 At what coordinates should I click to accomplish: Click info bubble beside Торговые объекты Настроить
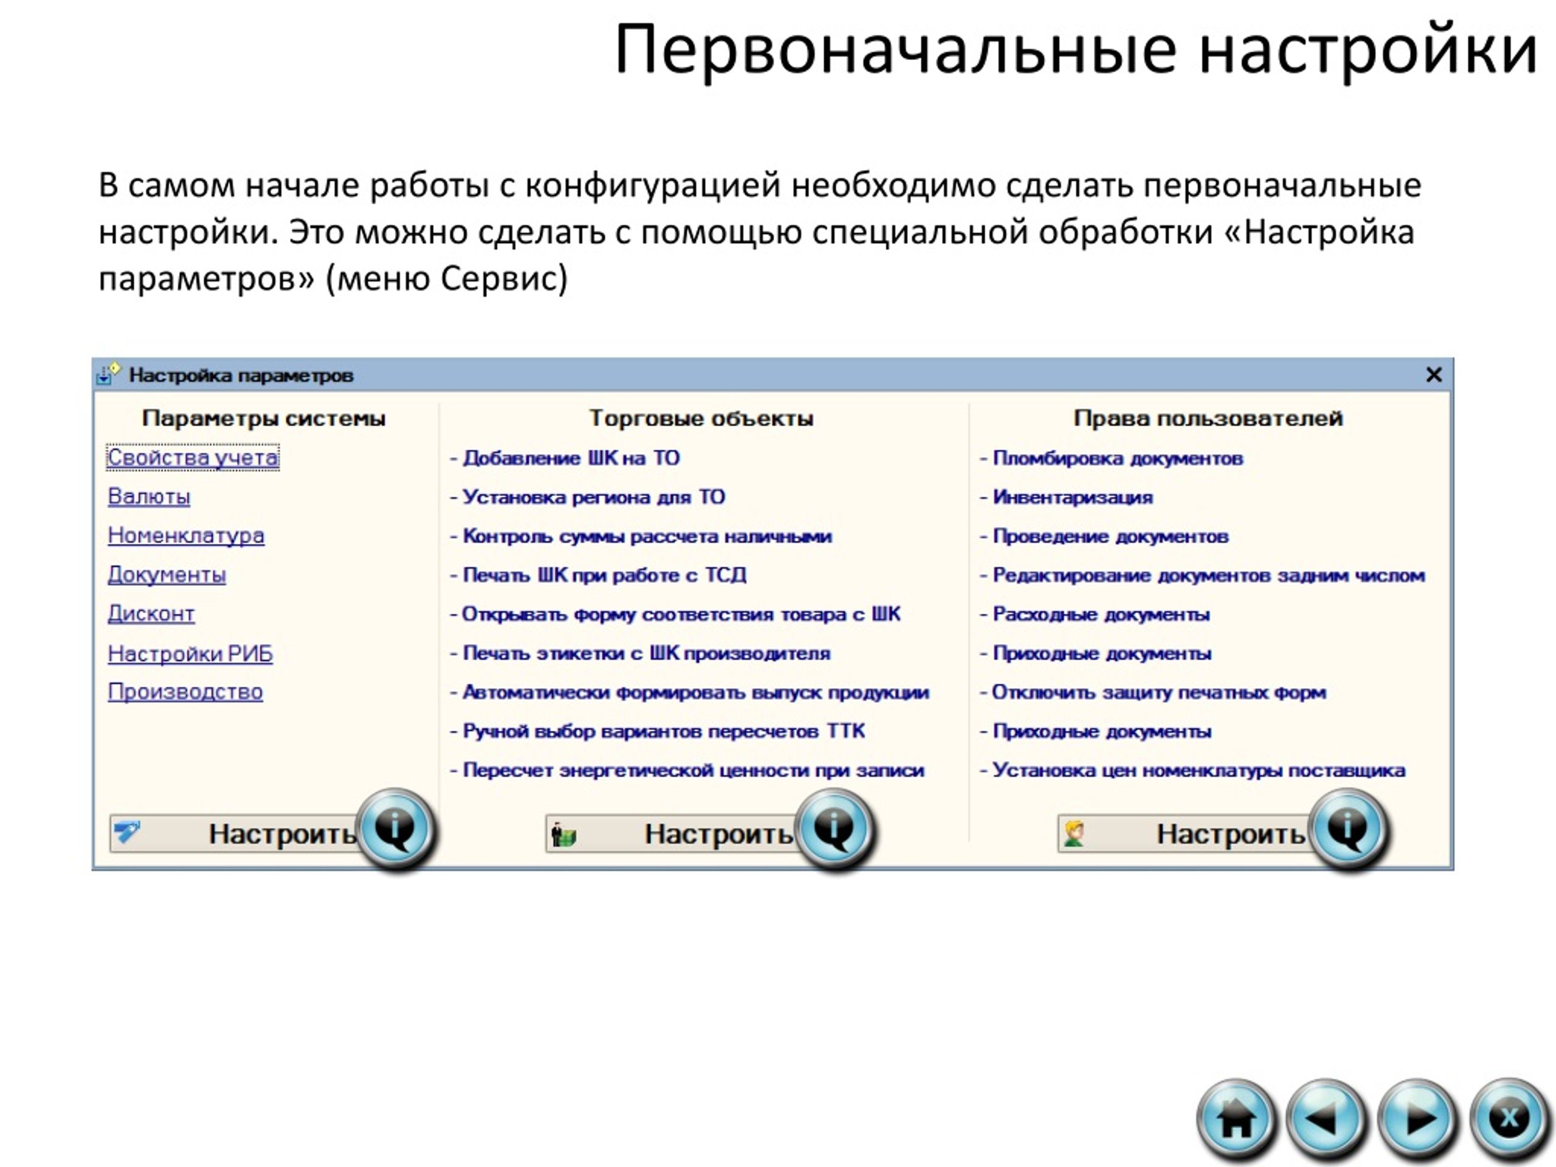[x=835, y=829]
